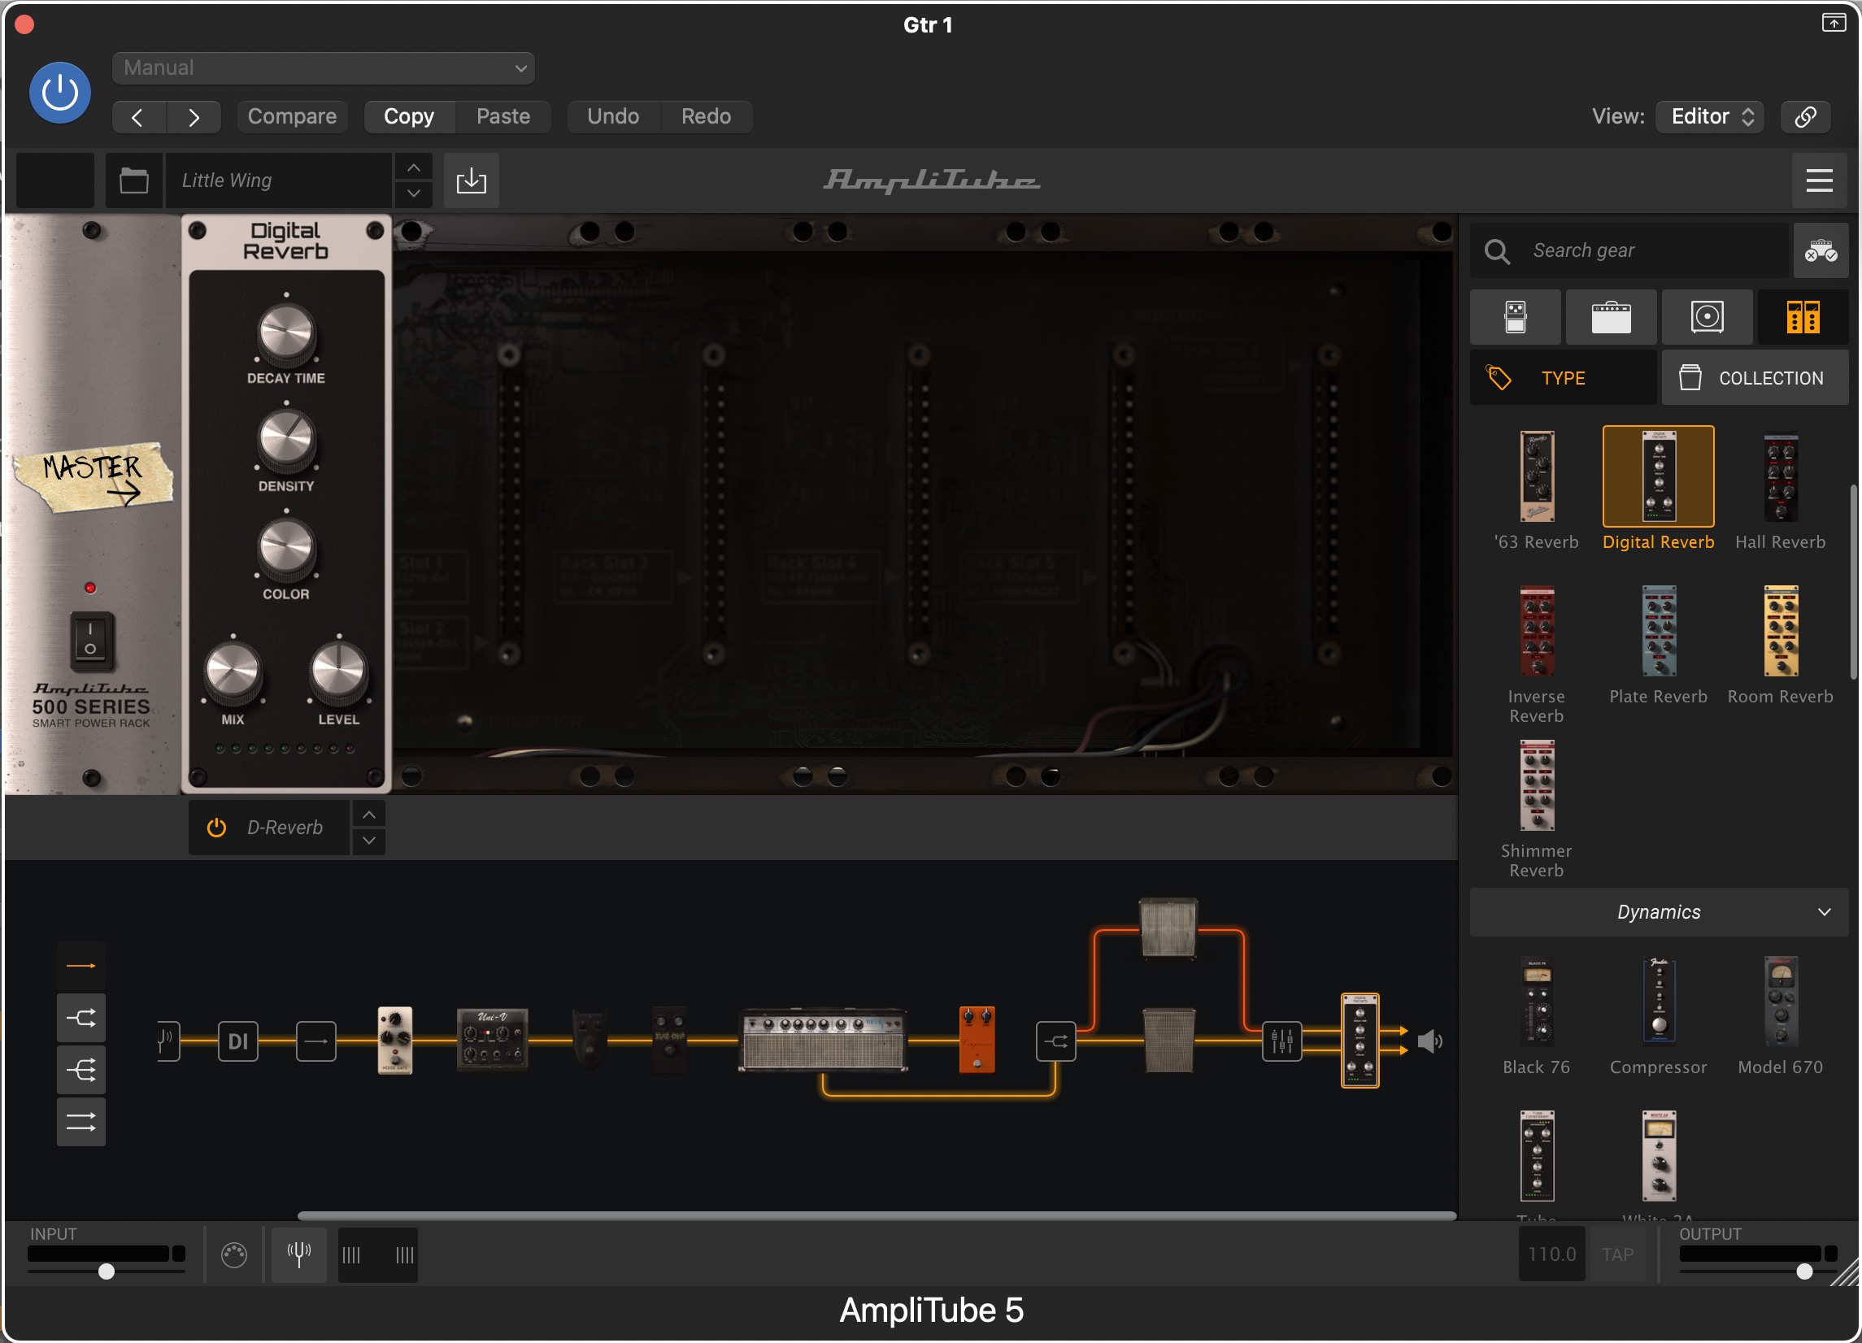Select the Inverse Reverb gear
Image resolution: width=1862 pixels, height=1343 pixels.
coord(1537,654)
